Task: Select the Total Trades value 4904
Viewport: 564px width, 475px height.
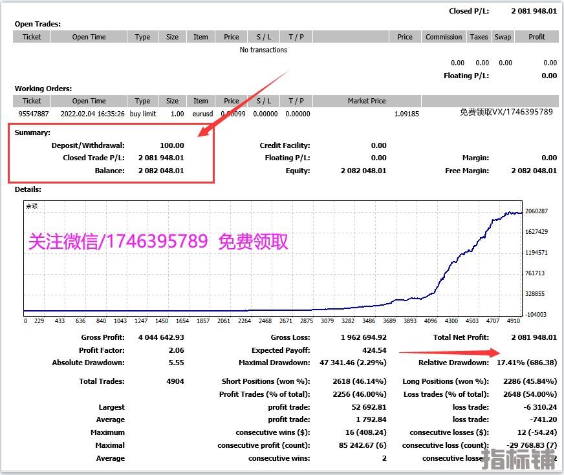Action: (x=175, y=381)
